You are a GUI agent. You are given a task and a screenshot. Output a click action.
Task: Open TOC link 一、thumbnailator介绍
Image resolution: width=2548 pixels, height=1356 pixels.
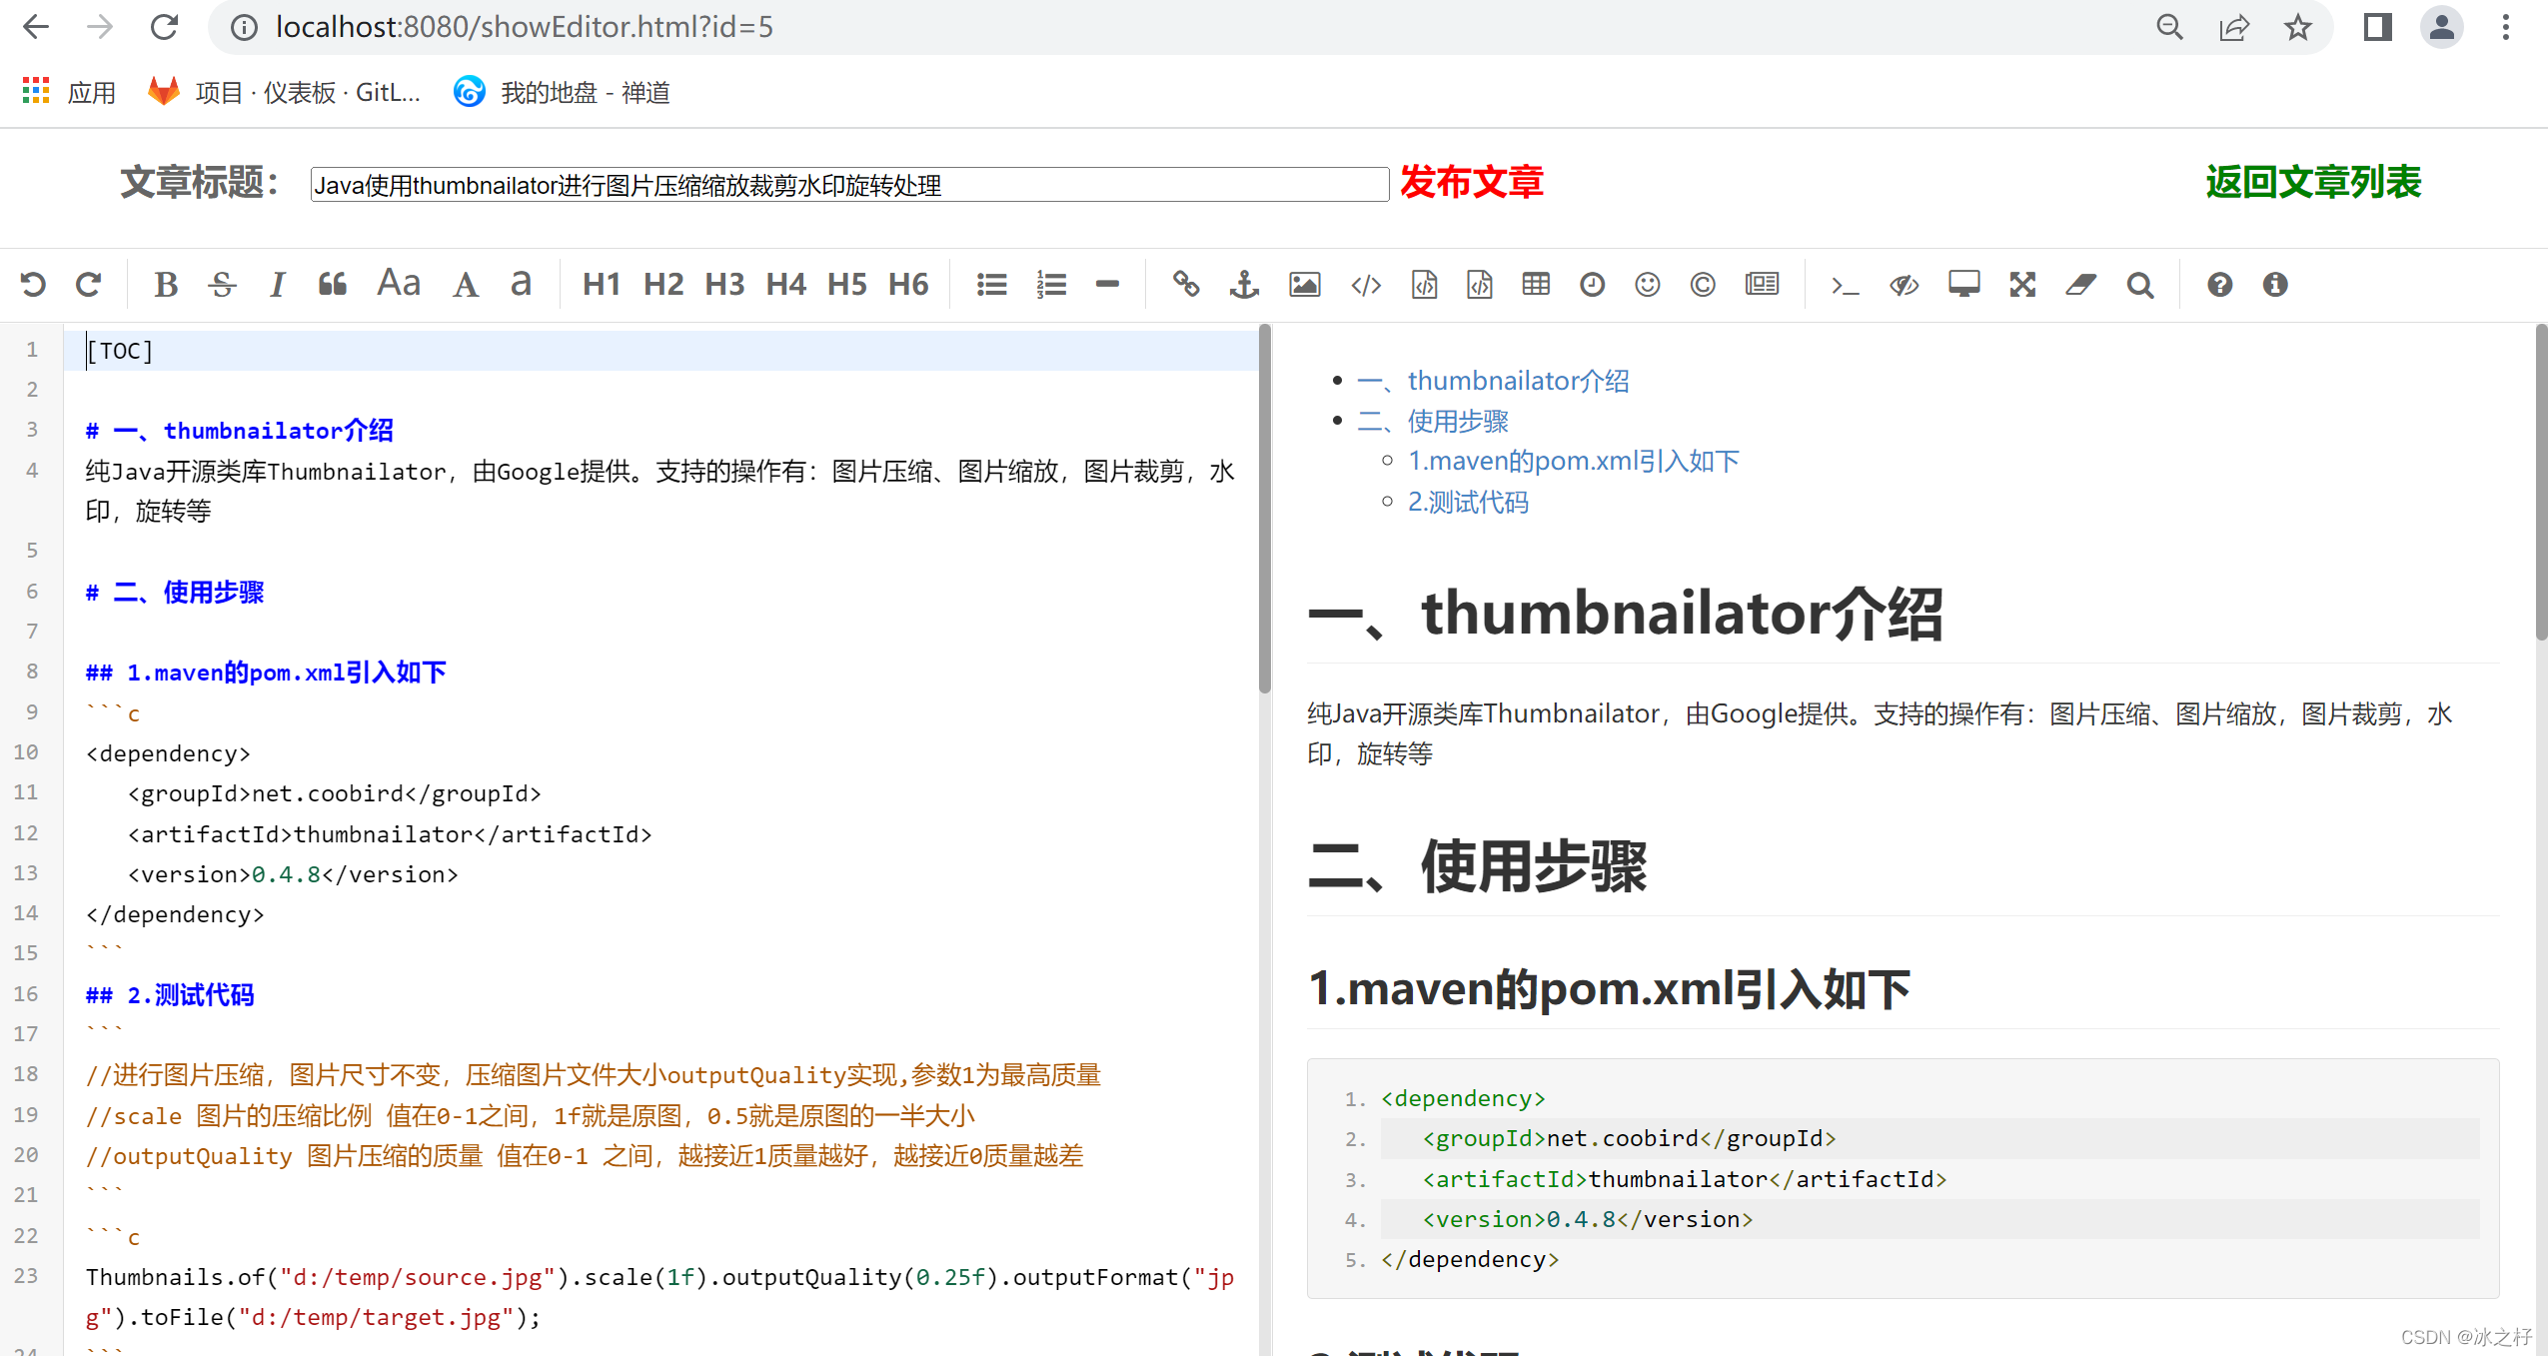point(1493,381)
